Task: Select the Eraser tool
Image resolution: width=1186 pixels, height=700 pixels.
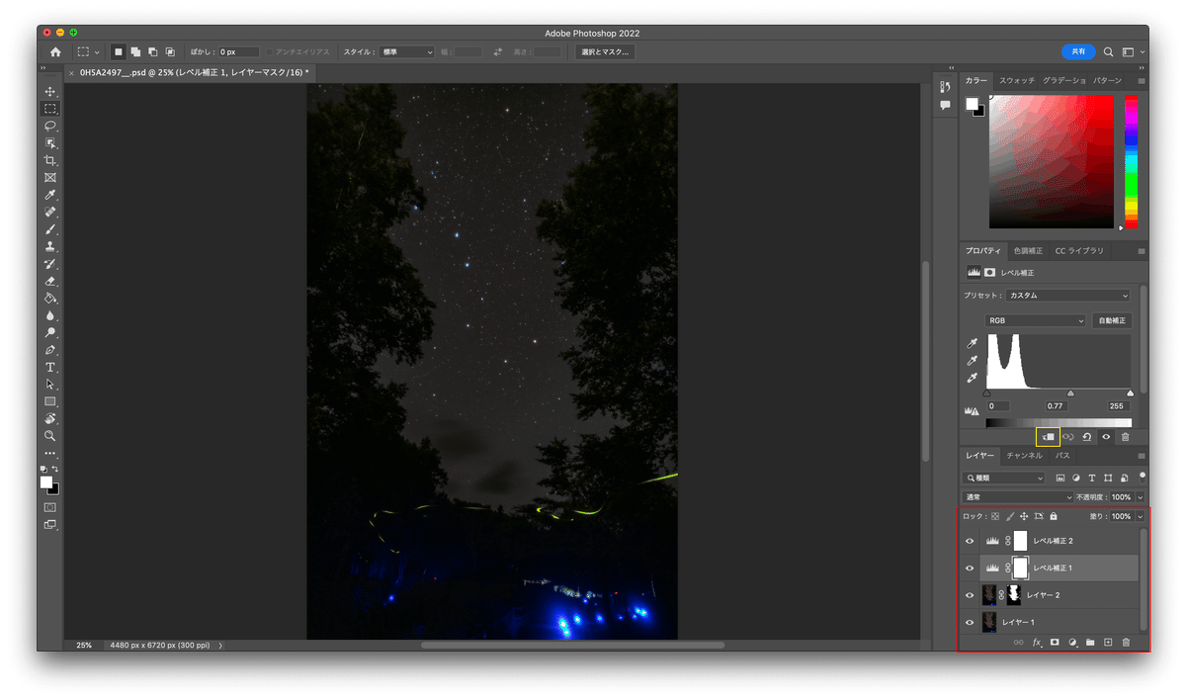Action: [x=50, y=281]
